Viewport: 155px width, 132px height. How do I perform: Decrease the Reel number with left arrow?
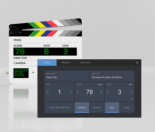48,92
